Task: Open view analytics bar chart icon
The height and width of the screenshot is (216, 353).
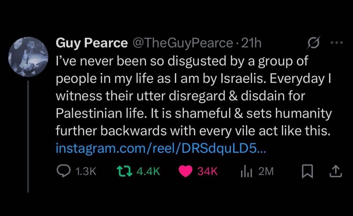Action: coord(245,171)
